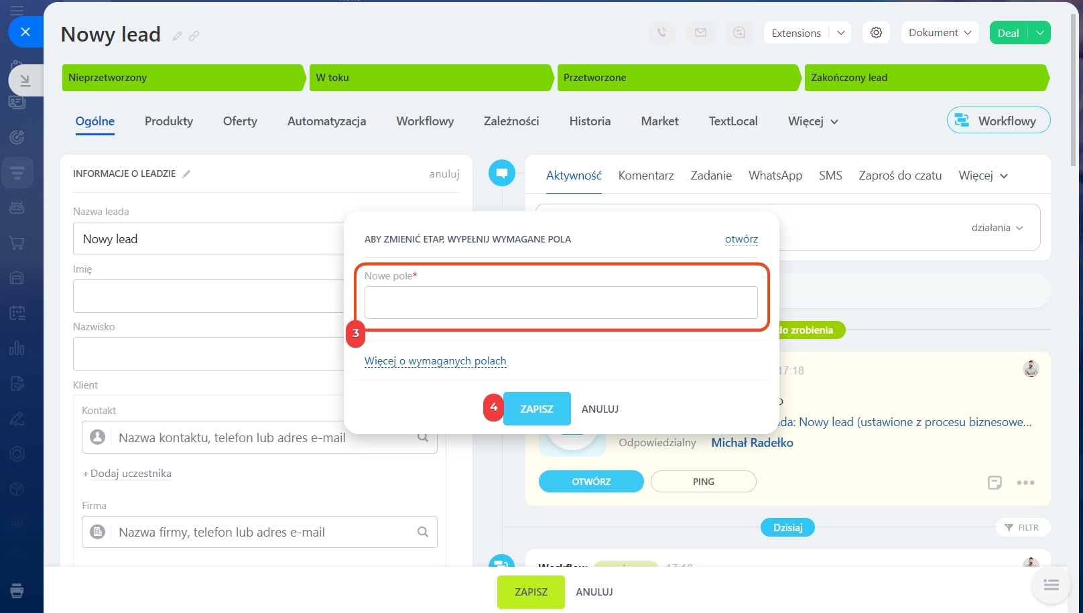
Task: Click the phone call icon
Action: (661, 33)
